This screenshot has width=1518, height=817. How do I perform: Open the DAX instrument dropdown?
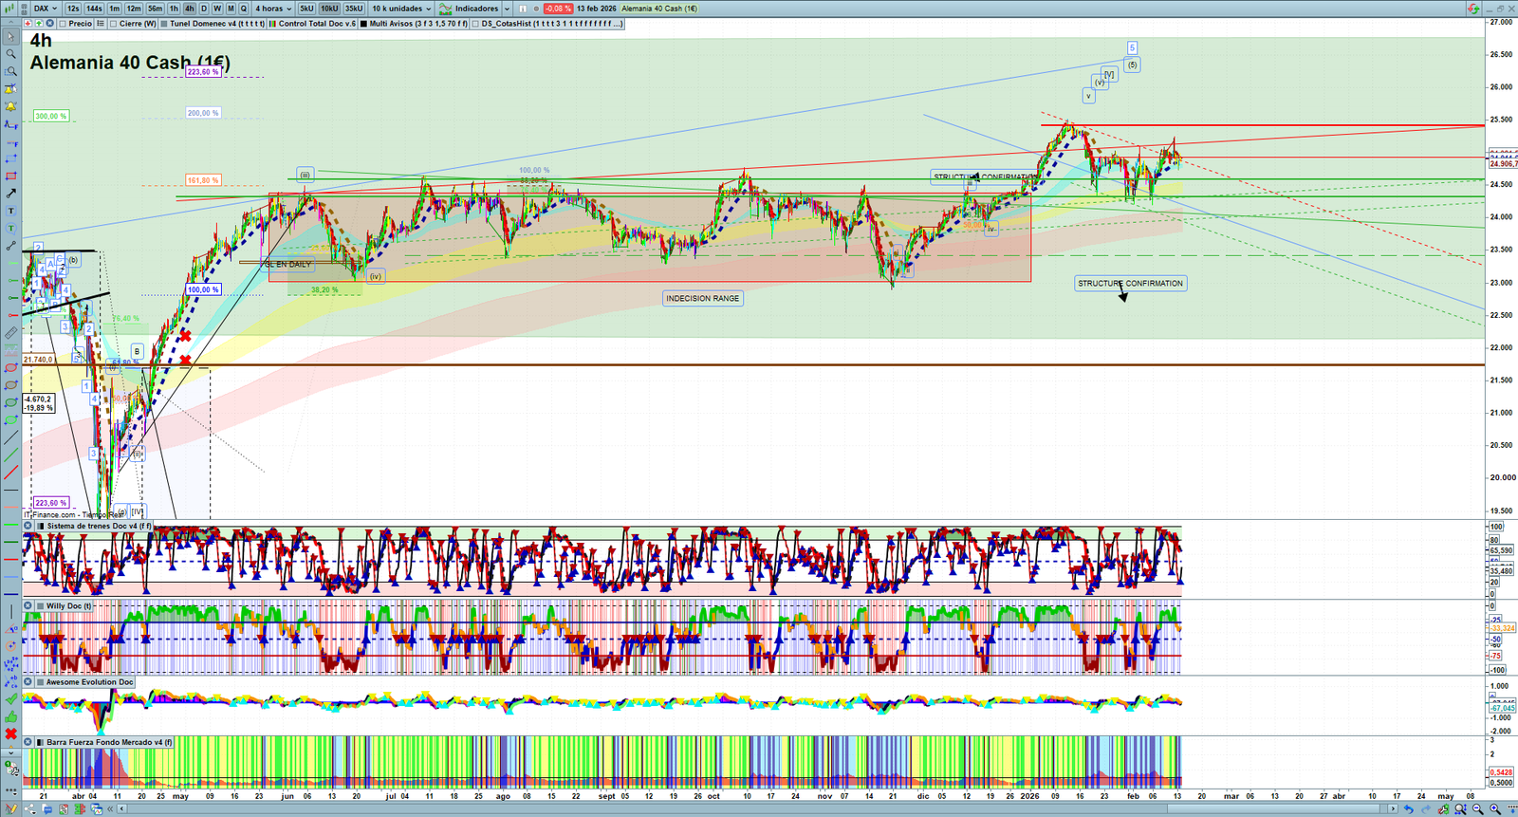(x=45, y=9)
